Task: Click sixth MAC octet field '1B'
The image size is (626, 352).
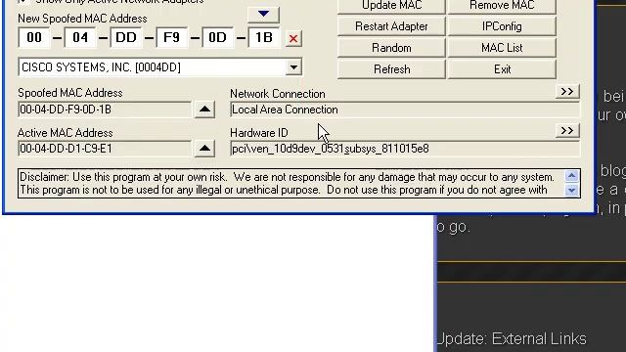Action: pos(263,38)
